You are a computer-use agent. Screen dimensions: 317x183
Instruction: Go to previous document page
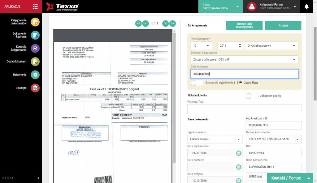145,23
